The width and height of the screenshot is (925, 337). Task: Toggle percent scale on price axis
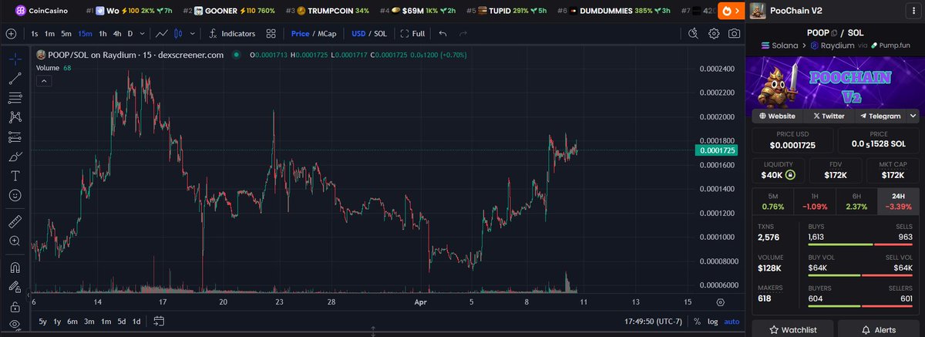click(x=697, y=322)
